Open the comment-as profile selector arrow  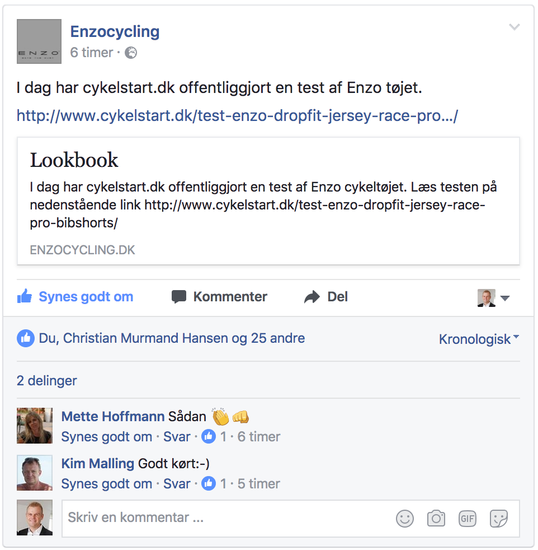505,298
